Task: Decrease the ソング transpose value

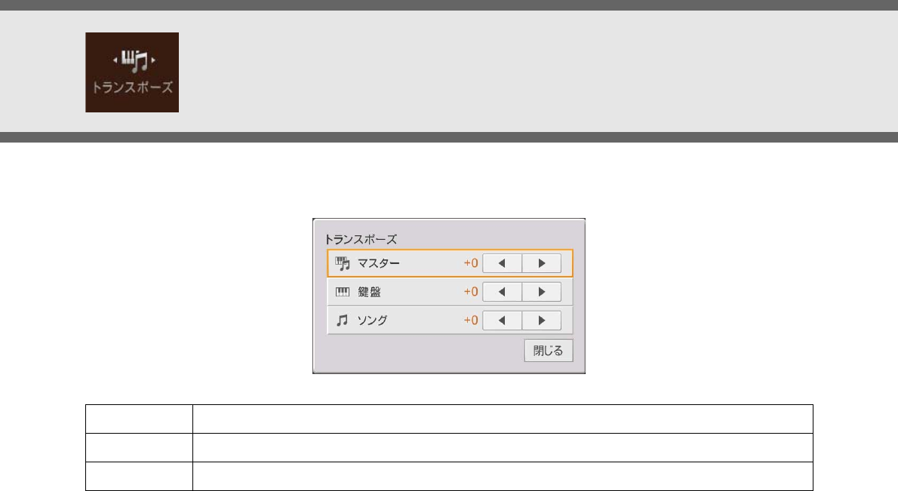Action: pyautogui.click(x=503, y=321)
